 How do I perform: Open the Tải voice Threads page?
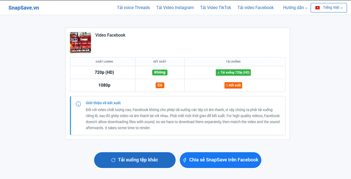(x=133, y=8)
